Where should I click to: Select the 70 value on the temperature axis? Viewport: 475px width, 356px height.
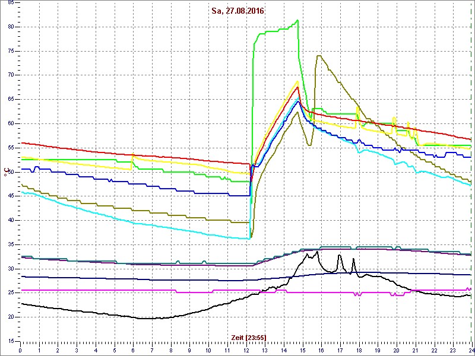[x=10, y=75]
